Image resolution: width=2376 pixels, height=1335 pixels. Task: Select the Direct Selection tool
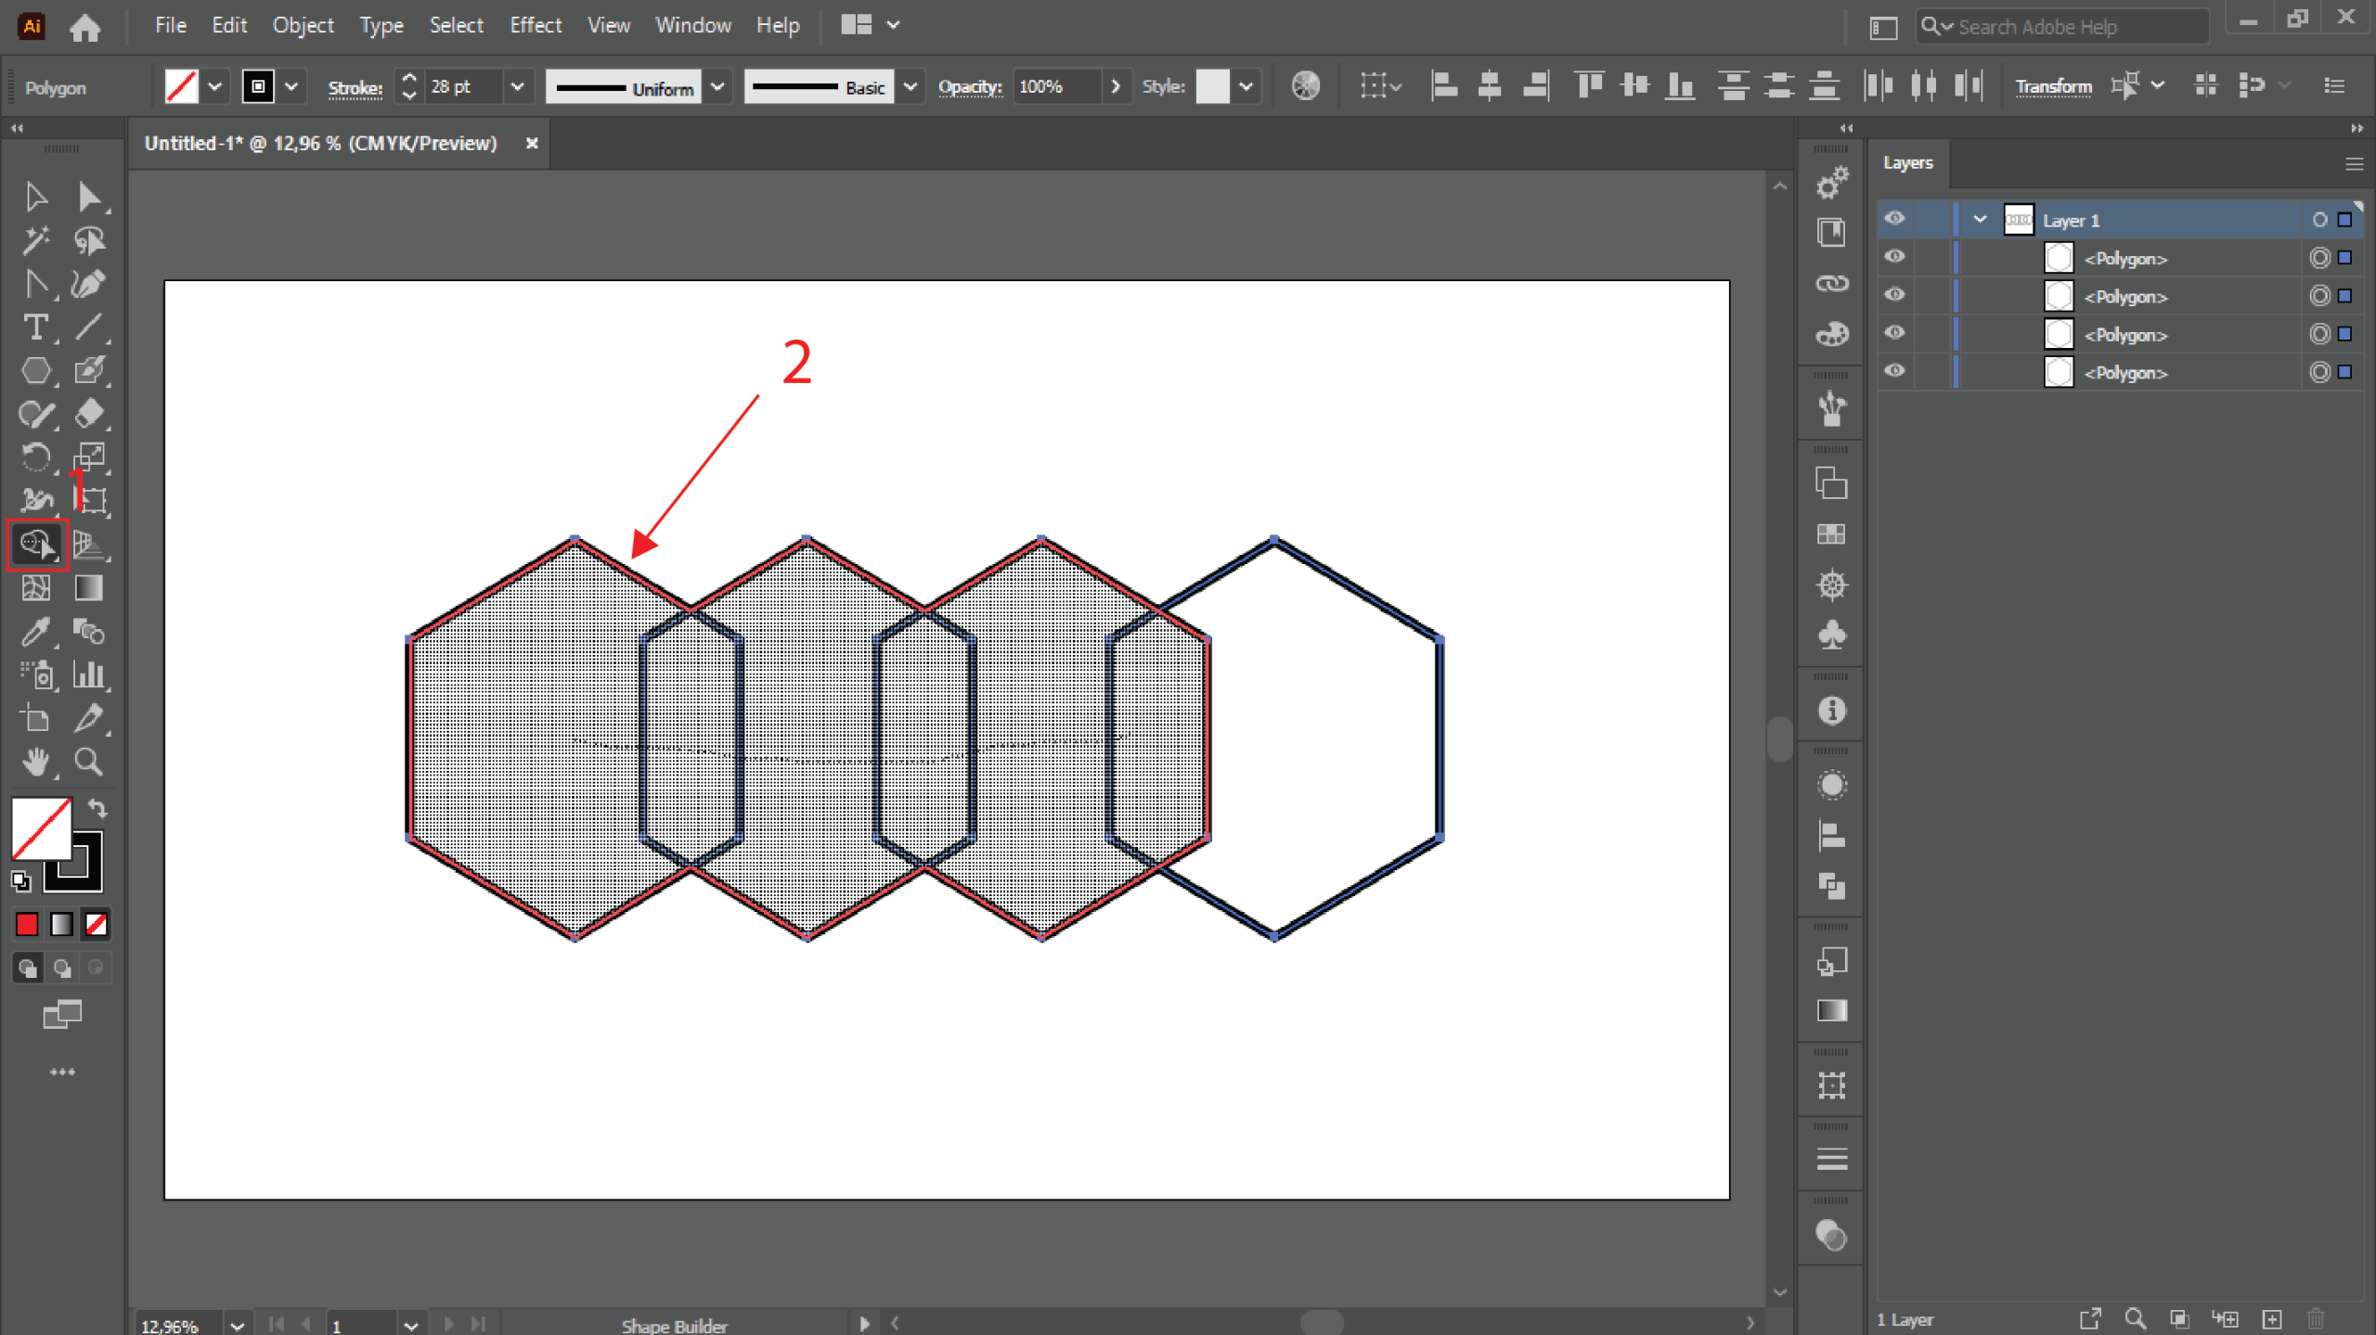[88, 197]
